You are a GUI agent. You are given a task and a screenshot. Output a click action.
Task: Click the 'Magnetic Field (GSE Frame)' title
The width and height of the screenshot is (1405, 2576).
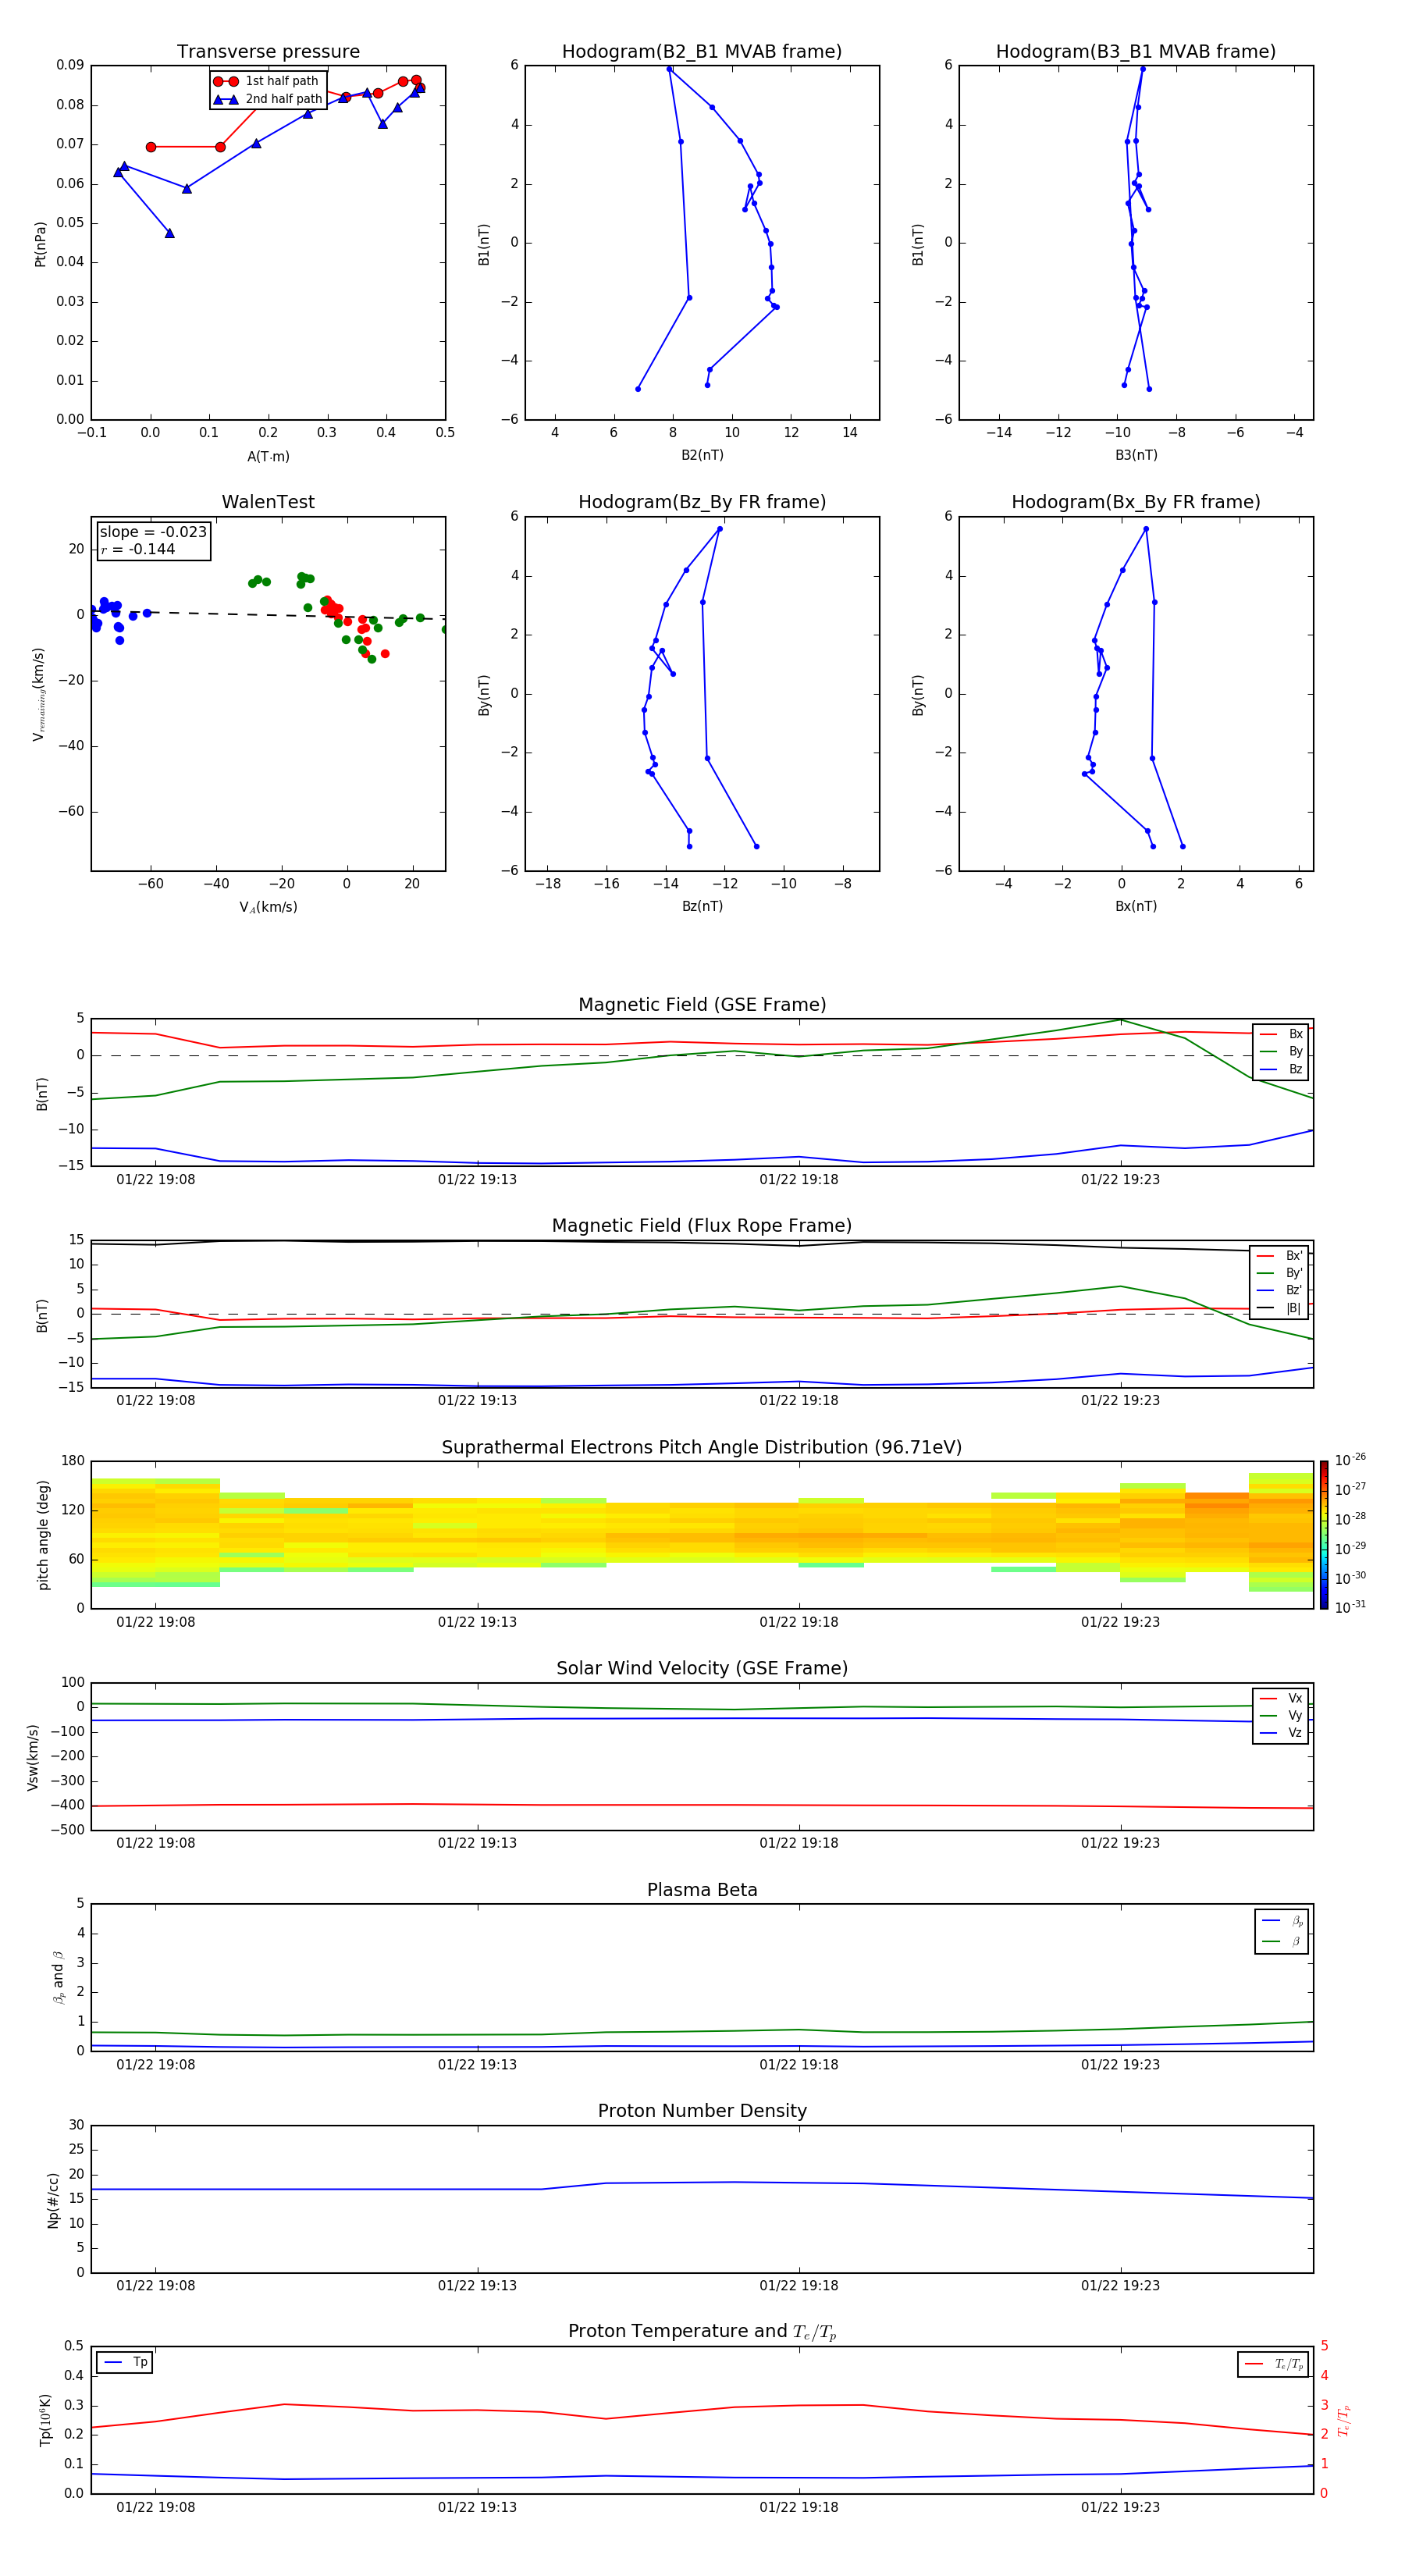(702, 1005)
